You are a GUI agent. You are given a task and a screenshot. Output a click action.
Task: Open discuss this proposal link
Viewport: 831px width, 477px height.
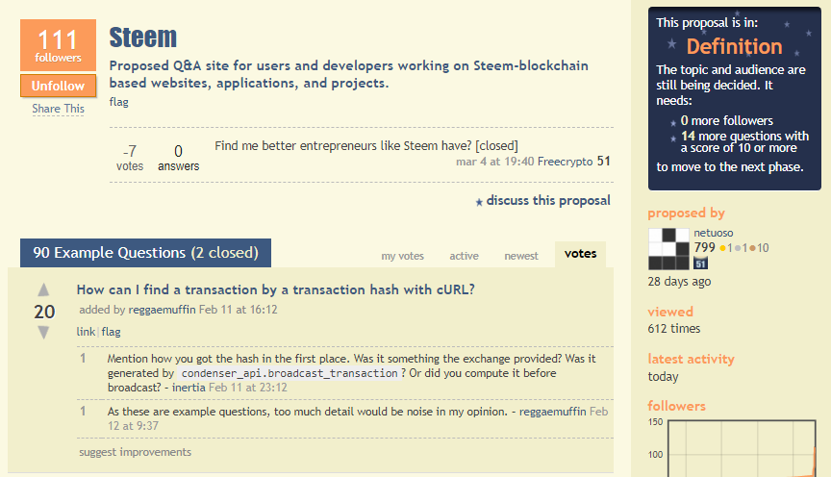point(548,200)
